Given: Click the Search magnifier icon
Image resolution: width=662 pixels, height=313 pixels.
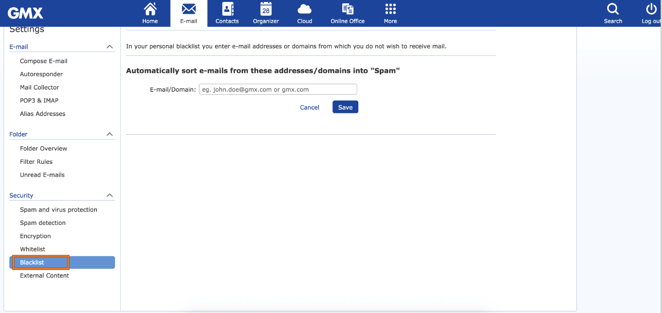Looking at the screenshot, I should click(x=613, y=9).
